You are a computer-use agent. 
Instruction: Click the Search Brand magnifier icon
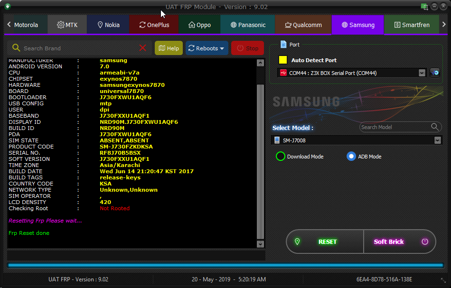[16, 48]
